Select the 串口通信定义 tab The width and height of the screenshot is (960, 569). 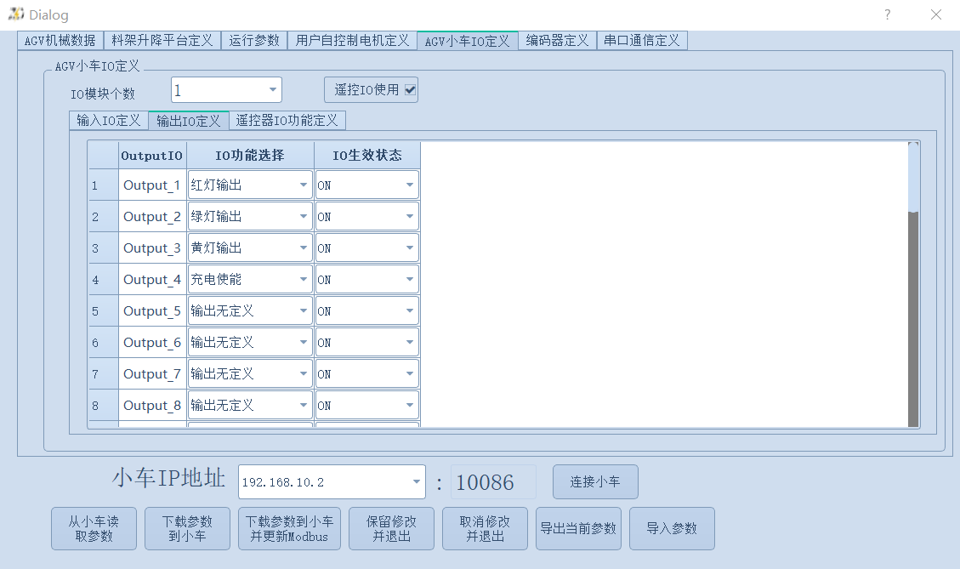[x=642, y=39]
